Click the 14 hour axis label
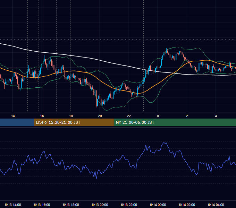Viewport: 236px width, 208px height. [x=13, y=116]
